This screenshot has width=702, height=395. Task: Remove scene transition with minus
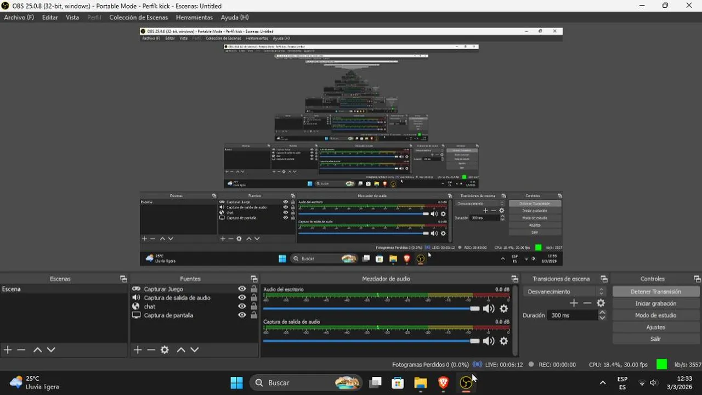587,303
